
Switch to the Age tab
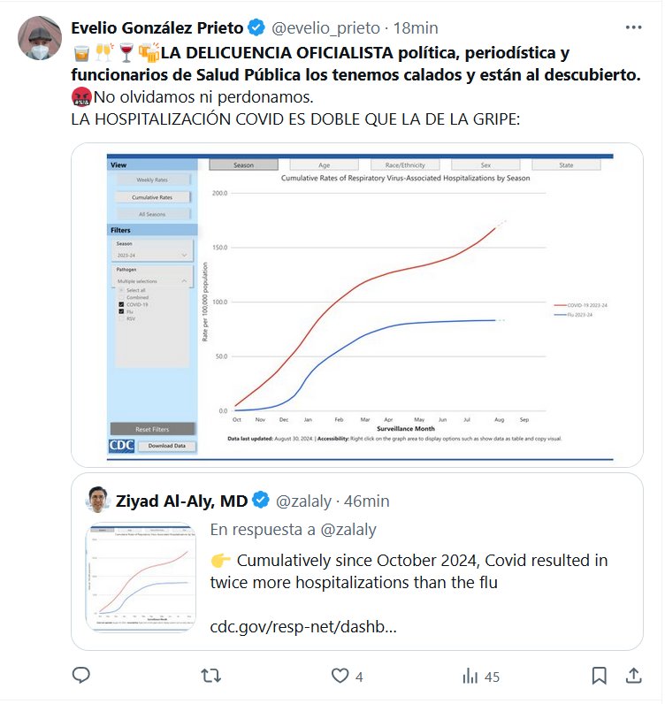point(324,165)
